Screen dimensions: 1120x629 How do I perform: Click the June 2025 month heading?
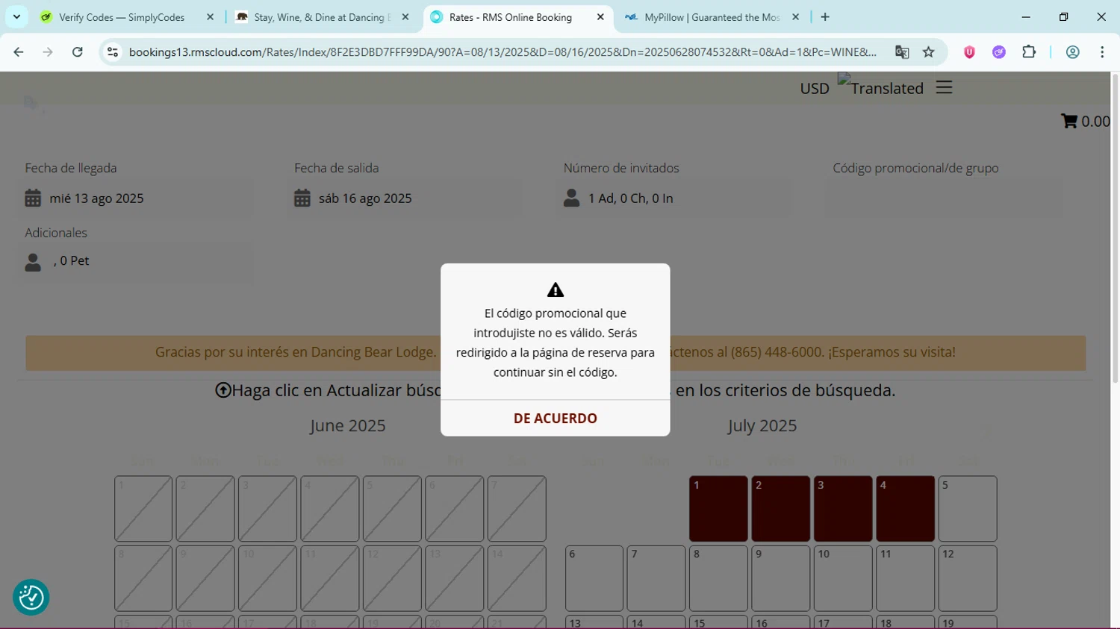click(348, 425)
